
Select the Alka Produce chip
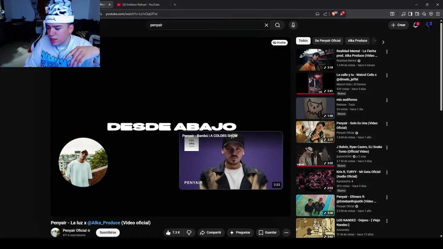pos(358,40)
